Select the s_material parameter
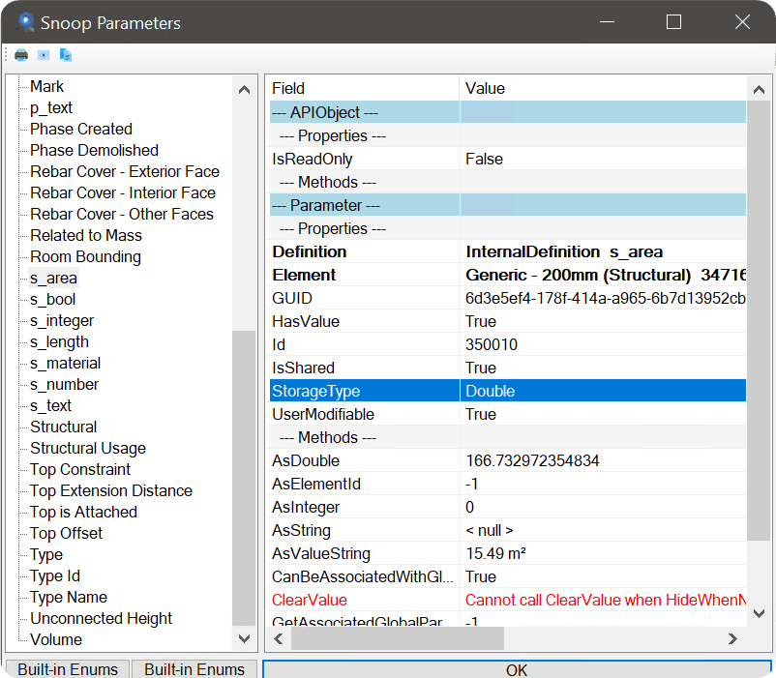The height and width of the screenshot is (678, 776). [65, 363]
